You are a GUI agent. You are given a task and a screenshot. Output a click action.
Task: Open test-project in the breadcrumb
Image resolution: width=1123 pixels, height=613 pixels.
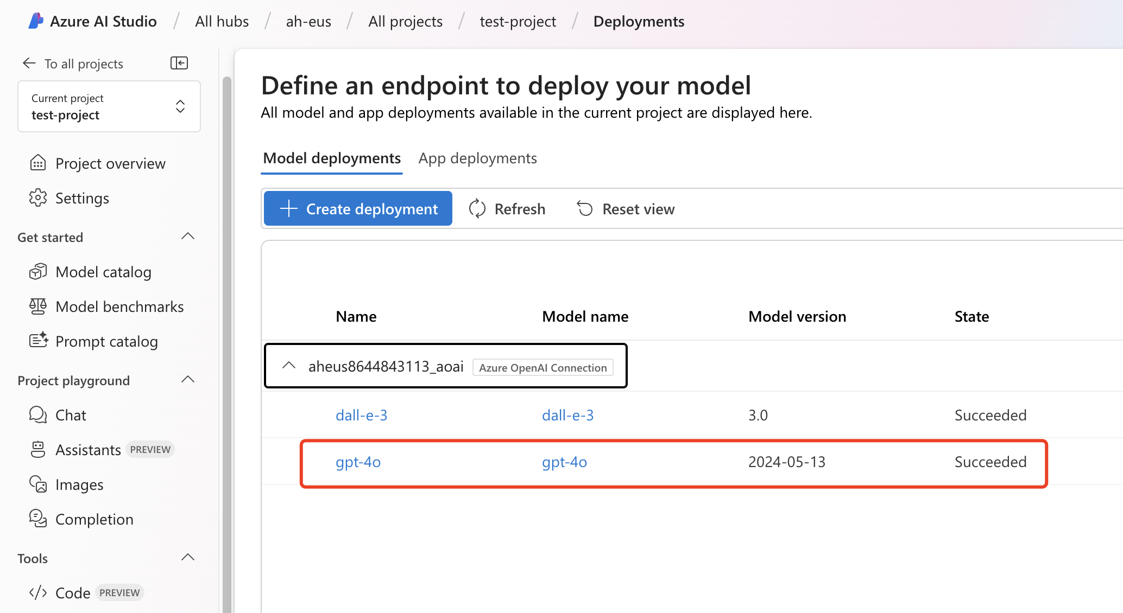tap(518, 22)
